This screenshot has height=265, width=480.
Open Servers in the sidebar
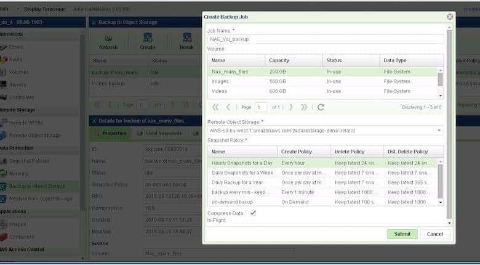tap(17, 84)
